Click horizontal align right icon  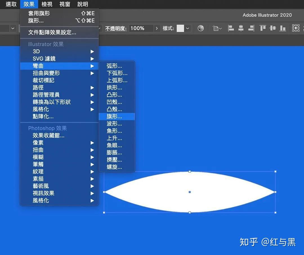tap(251, 28)
